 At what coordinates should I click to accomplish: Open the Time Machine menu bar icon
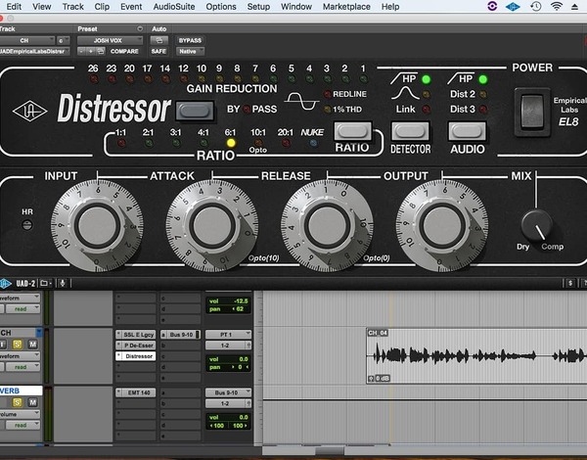(x=536, y=7)
